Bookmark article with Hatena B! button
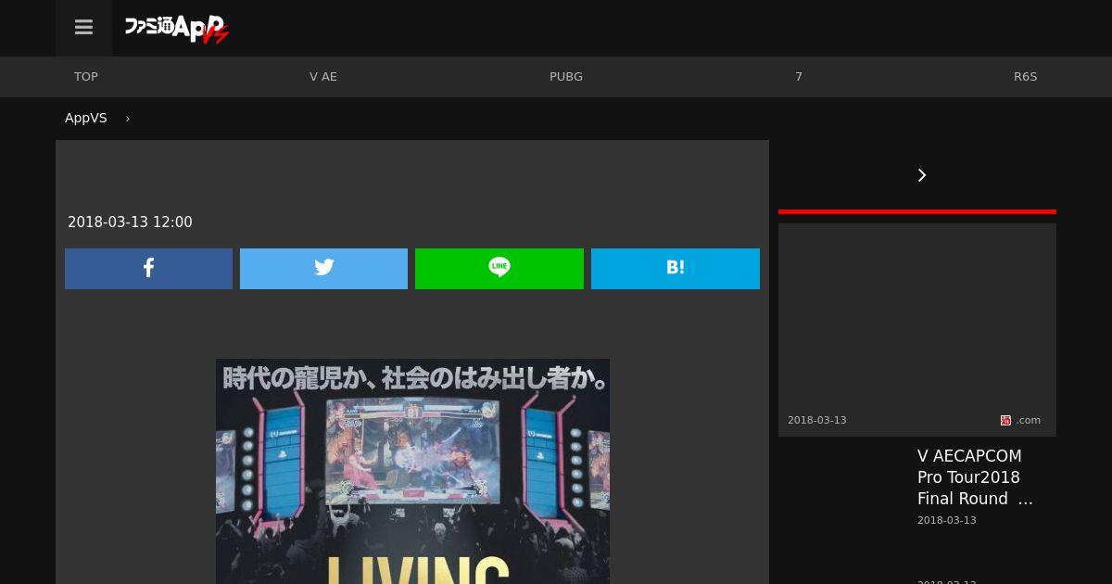The image size is (1112, 584). click(x=676, y=269)
